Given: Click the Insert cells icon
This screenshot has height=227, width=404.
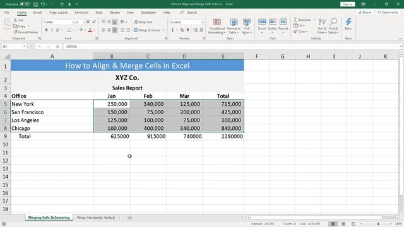Looking at the screenshot, I should (262, 22).
